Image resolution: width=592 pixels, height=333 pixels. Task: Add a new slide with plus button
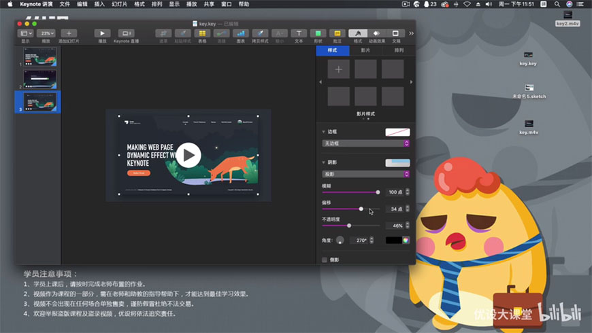pos(69,33)
